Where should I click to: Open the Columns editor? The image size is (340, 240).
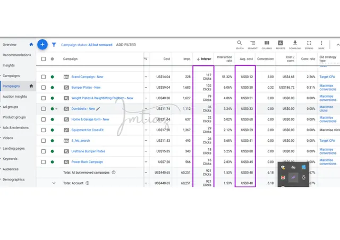point(267,45)
